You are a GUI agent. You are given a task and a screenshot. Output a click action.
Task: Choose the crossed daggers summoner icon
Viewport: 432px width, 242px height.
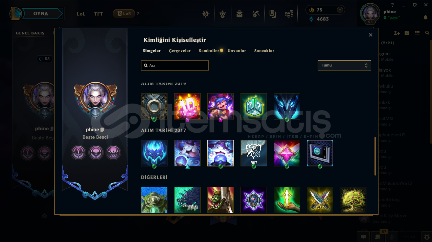tap(320, 200)
